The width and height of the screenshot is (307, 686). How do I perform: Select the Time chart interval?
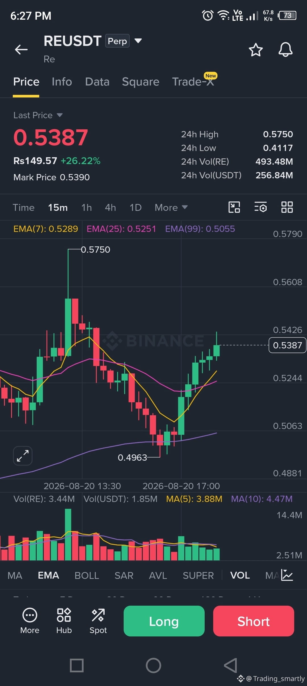pos(24,207)
